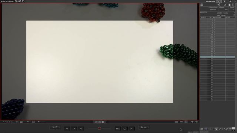Open the 24 fps frame rate dropdown
Viewport: 237px width, 133px height.
pos(144,127)
